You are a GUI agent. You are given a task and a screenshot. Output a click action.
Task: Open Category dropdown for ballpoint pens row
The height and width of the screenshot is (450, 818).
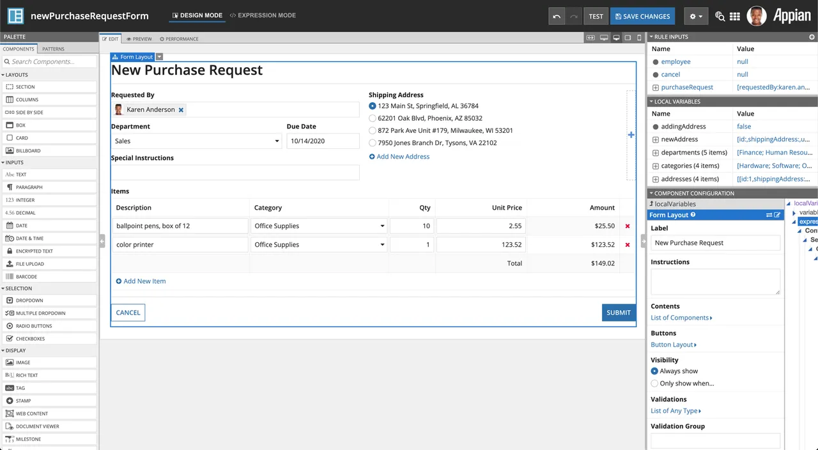[x=320, y=226]
